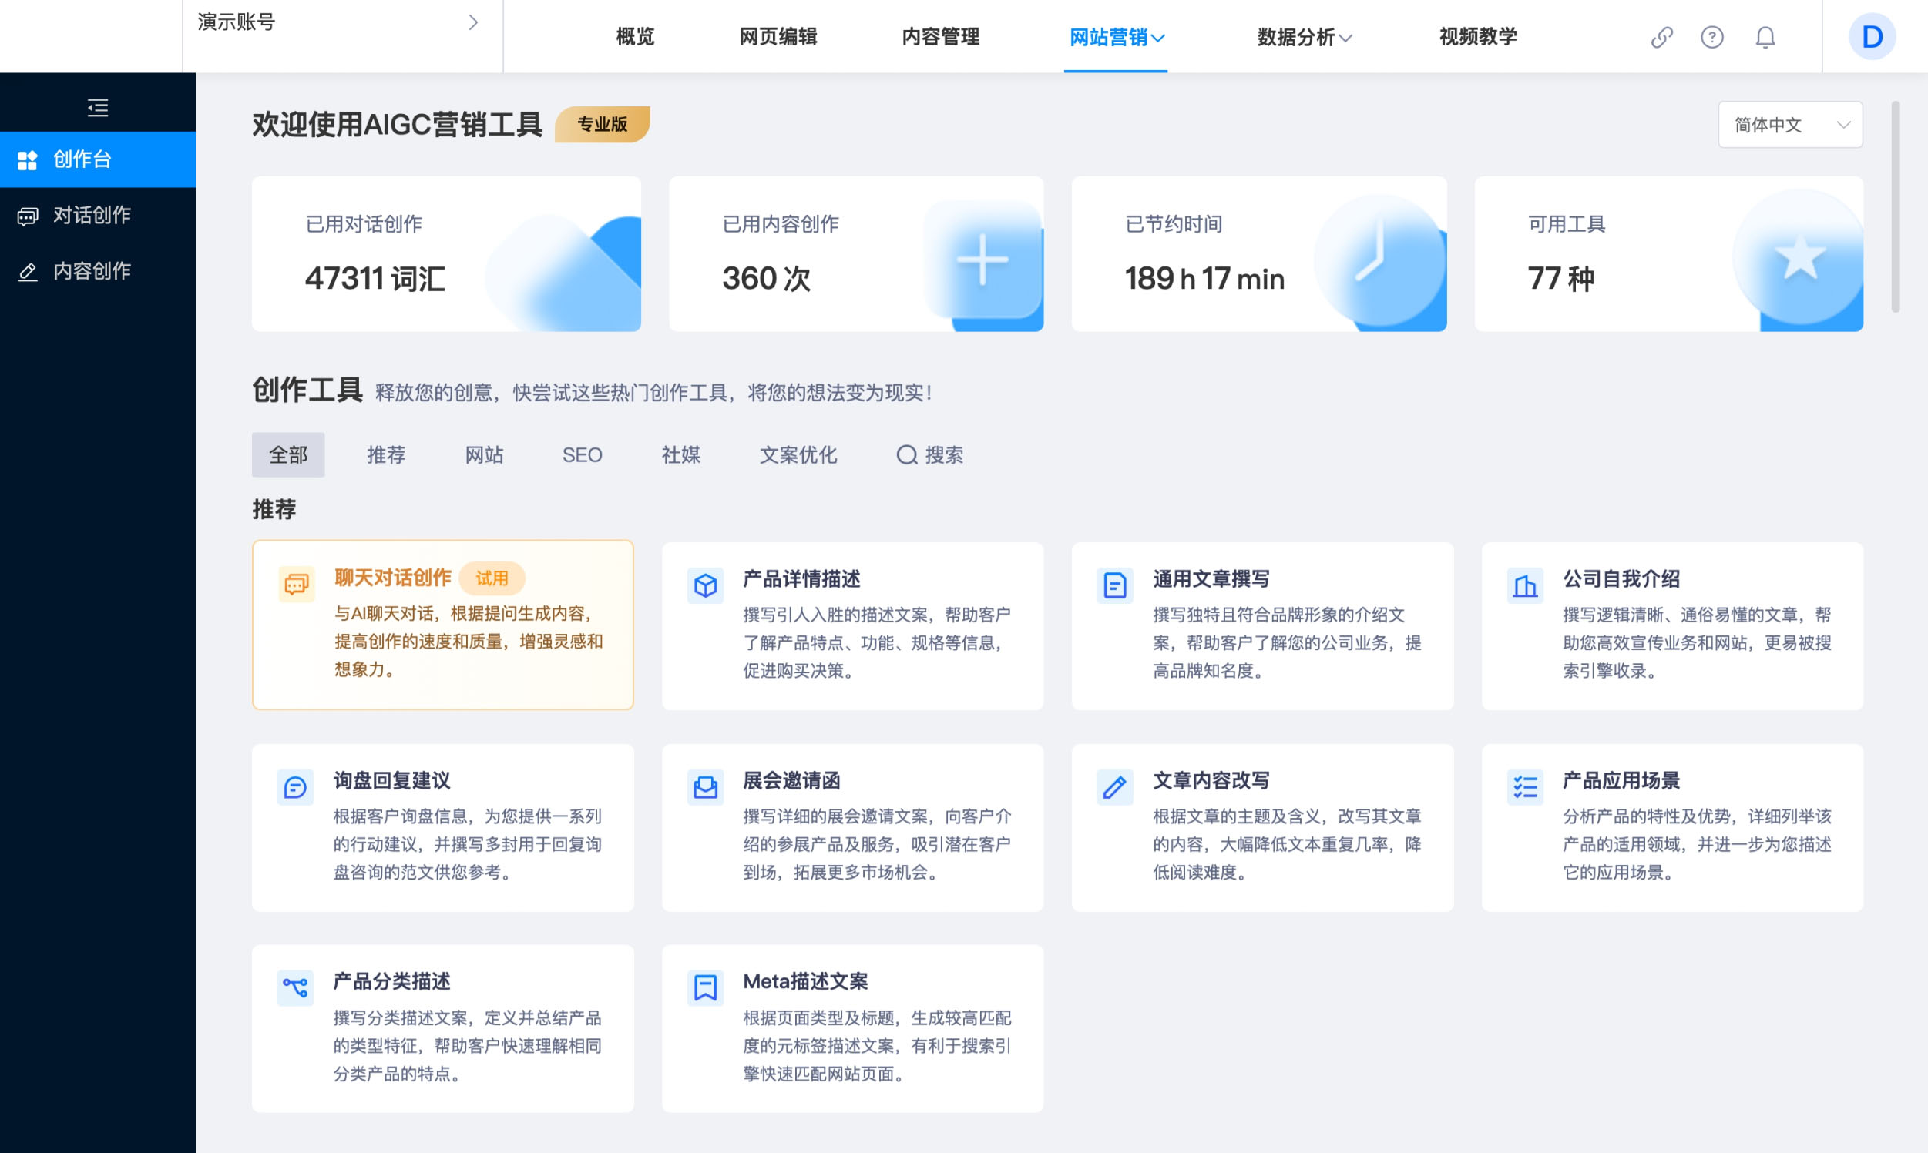The image size is (1928, 1153).
Task: Switch to the SEO tools tab
Action: [x=582, y=454]
